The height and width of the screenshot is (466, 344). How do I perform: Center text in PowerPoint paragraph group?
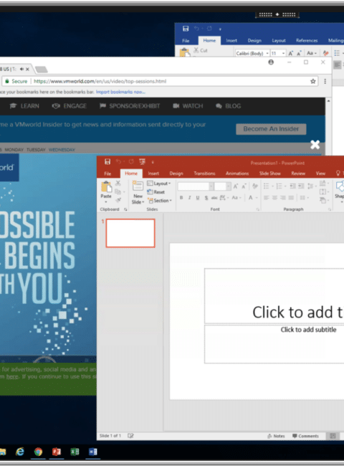pyautogui.click(x=274, y=198)
